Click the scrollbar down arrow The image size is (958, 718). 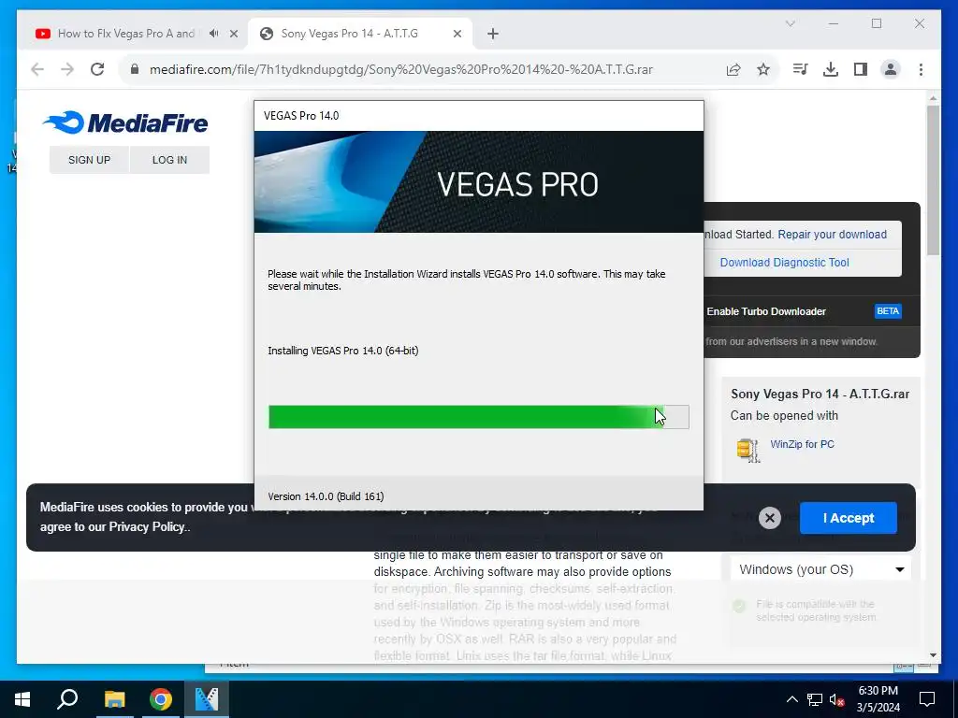point(933,655)
